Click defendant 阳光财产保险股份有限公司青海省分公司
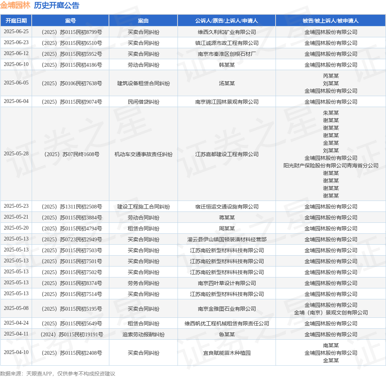The width and height of the screenshot is (386, 377). (331, 166)
